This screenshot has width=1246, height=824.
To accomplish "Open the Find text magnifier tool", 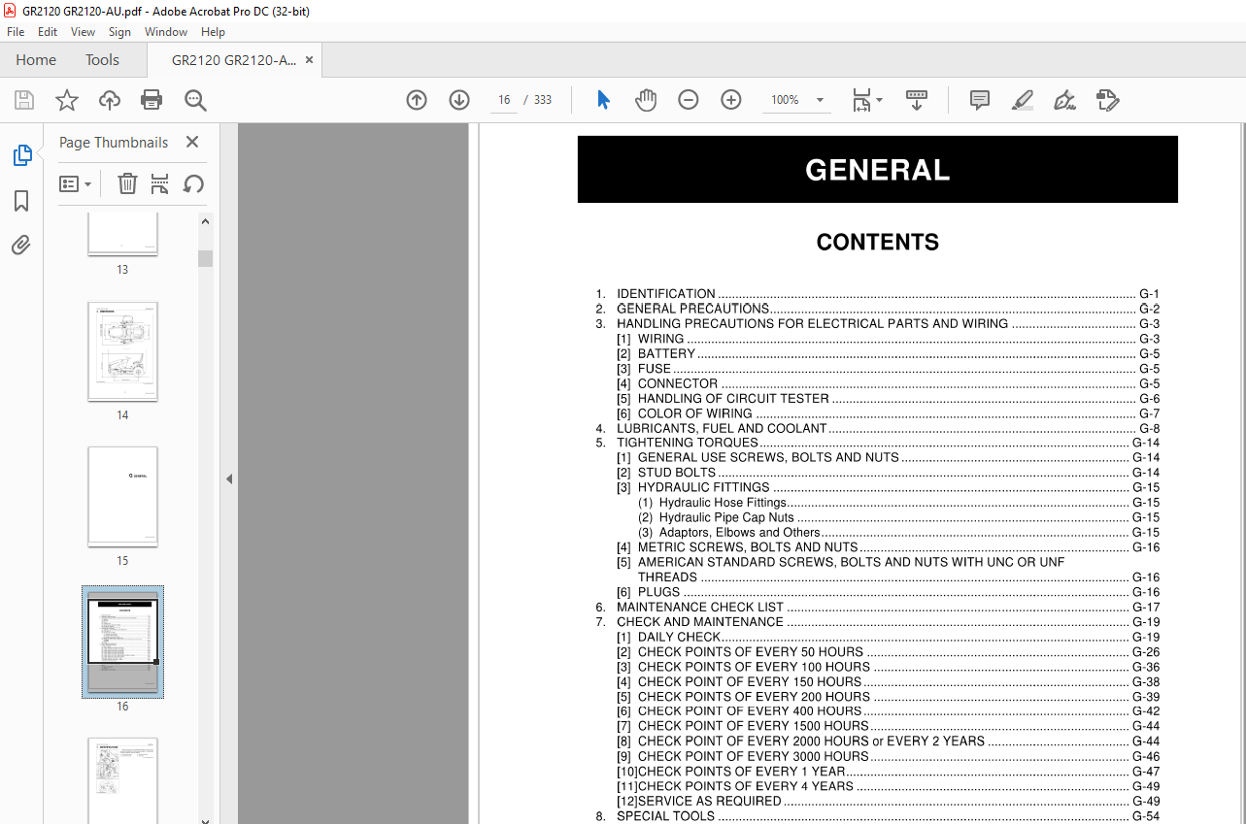I will pos(195,100).
